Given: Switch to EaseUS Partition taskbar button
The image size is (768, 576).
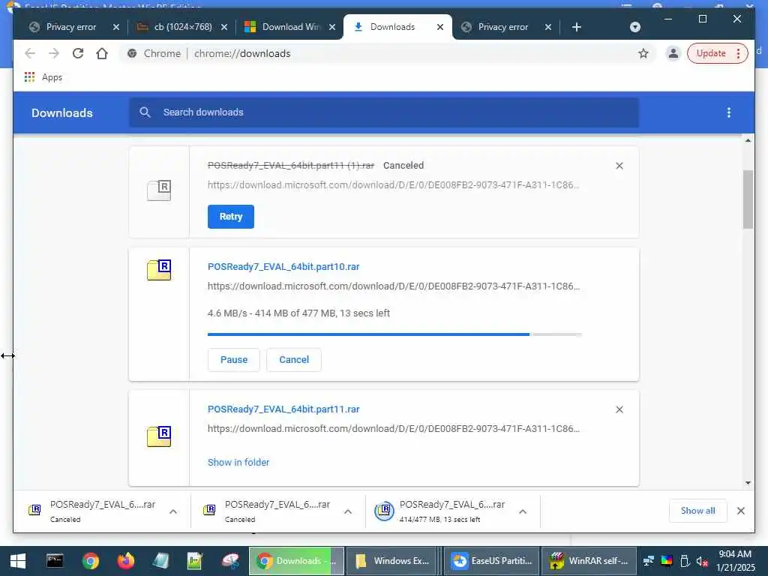Looking at the screenshot, I should [490, 561].
